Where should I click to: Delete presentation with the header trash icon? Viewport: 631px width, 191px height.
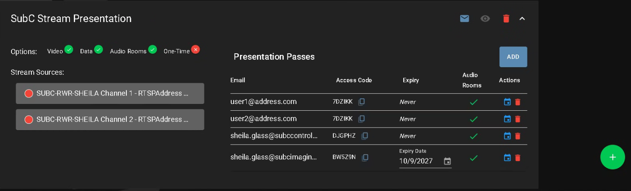click(506, 19)
